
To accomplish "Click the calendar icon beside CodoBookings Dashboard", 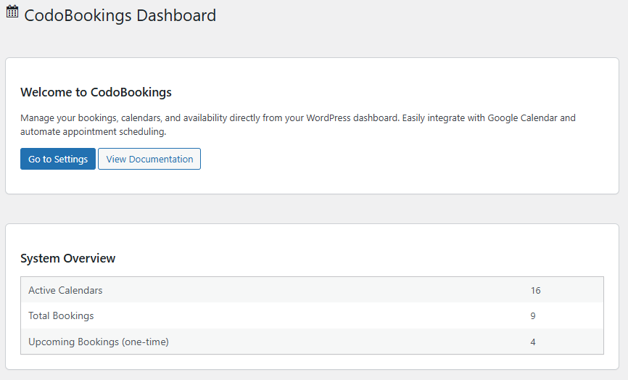I will [12, 12].
